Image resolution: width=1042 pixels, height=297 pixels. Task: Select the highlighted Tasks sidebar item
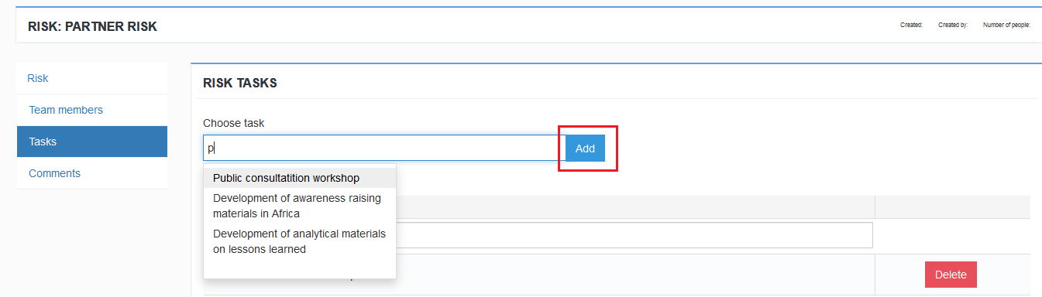91,142
